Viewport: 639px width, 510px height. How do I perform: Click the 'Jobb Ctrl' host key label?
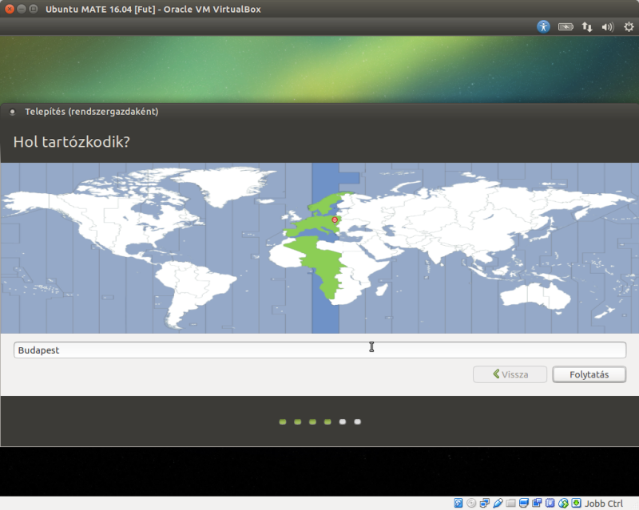pyautogui.click(x=604, y=504)
